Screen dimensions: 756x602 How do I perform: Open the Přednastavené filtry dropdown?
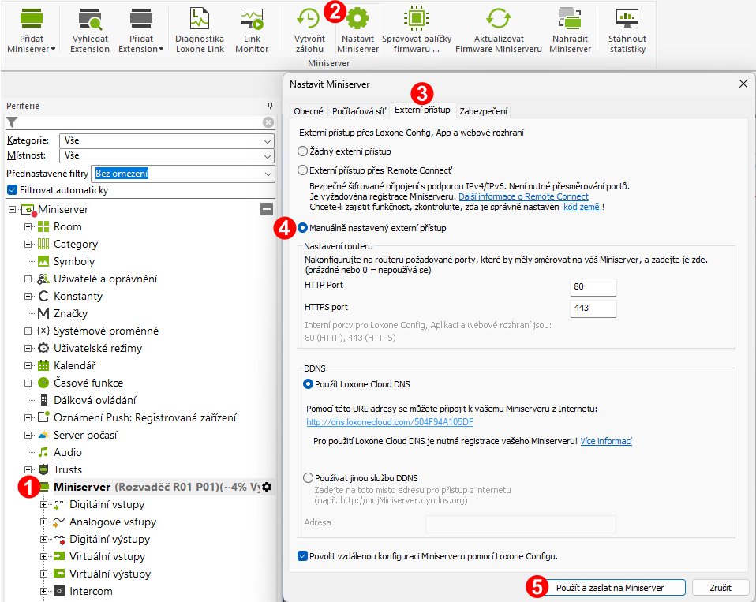click(x=183, y=174)
